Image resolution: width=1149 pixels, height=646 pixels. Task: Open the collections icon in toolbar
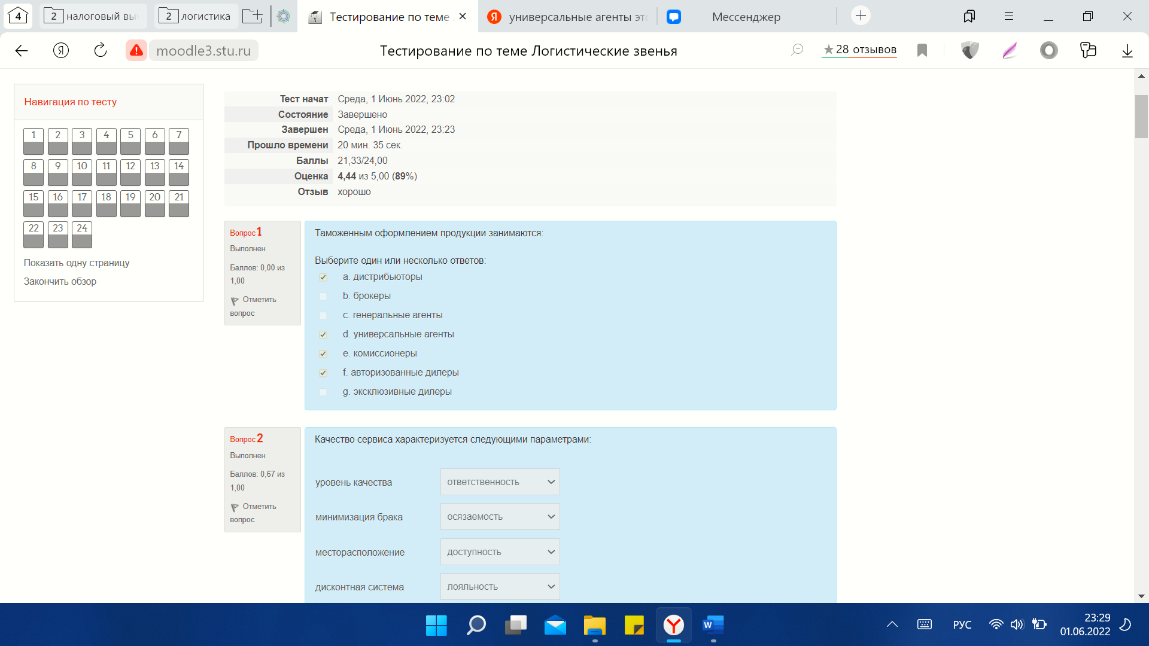coord(1088,50)
